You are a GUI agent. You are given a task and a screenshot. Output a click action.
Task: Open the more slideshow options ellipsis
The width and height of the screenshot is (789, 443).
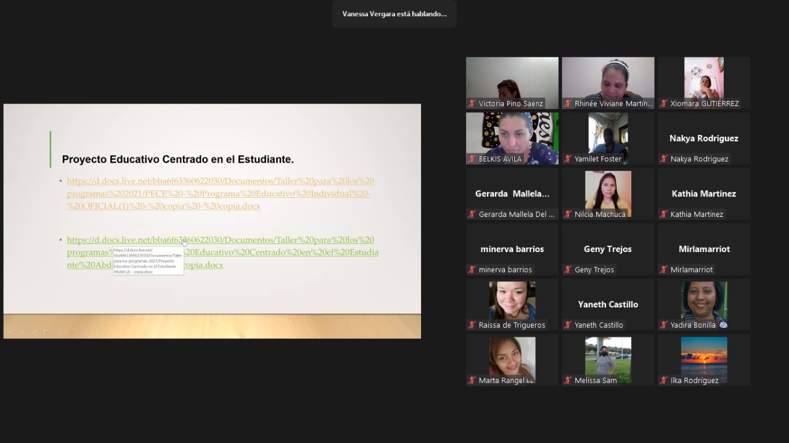point(84,332)
